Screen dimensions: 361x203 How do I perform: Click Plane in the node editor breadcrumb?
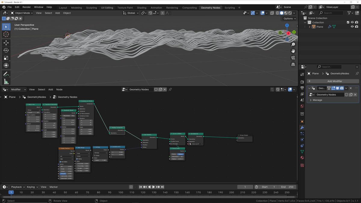12,97
